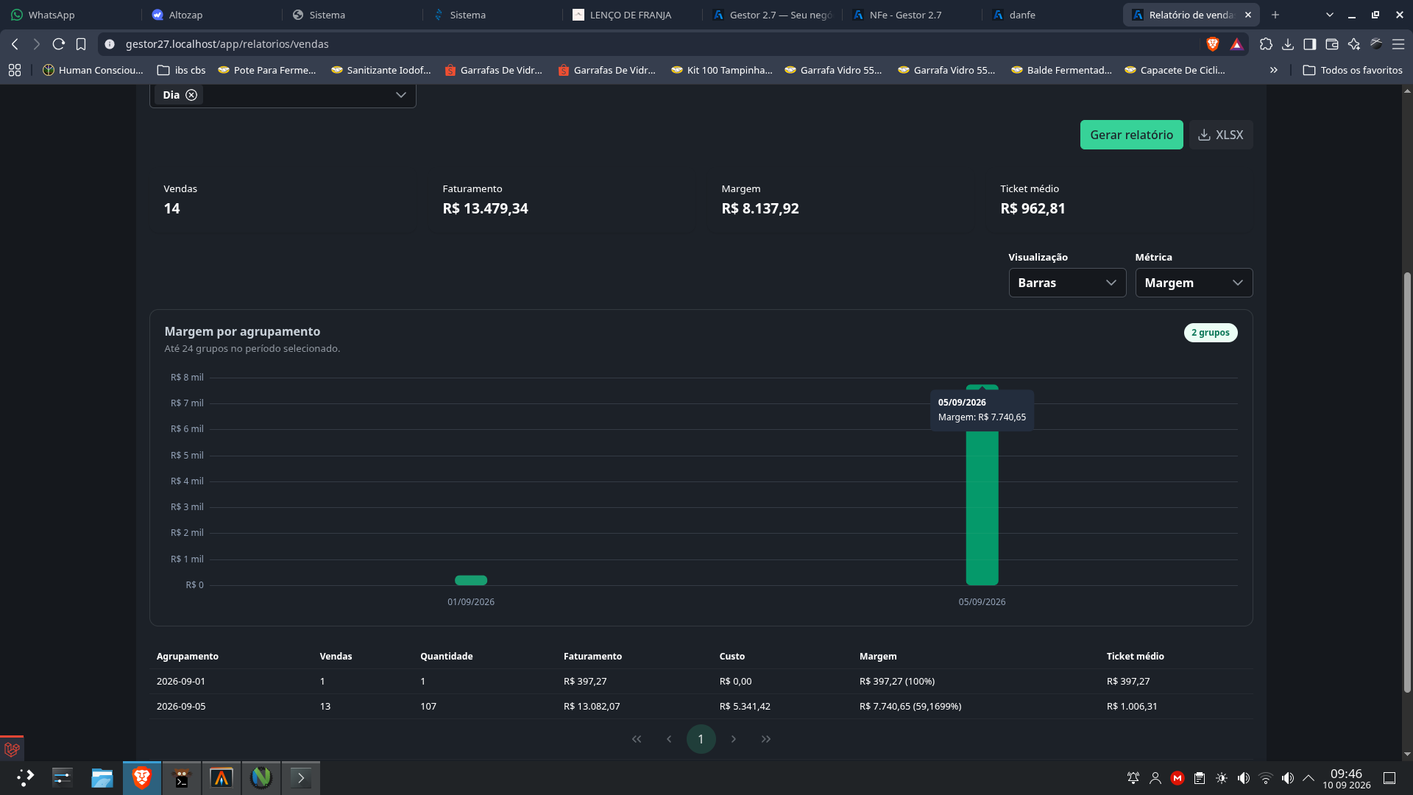The width and height of the screenshot is (1413, 795).
Task: Remove the Dia grouping chip
Action: (x=191, y=95)
